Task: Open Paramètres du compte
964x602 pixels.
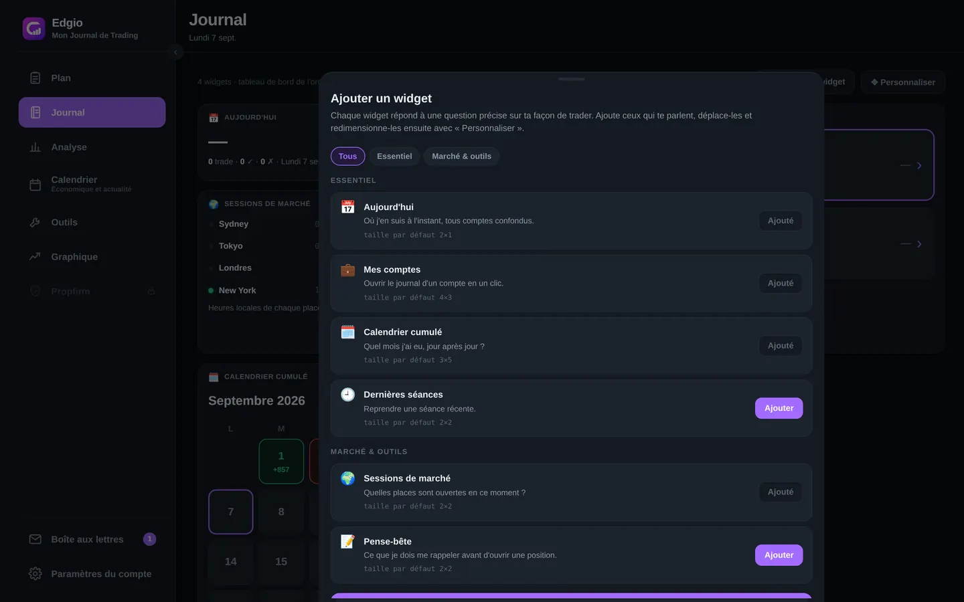Action: (x=92, y=574)
